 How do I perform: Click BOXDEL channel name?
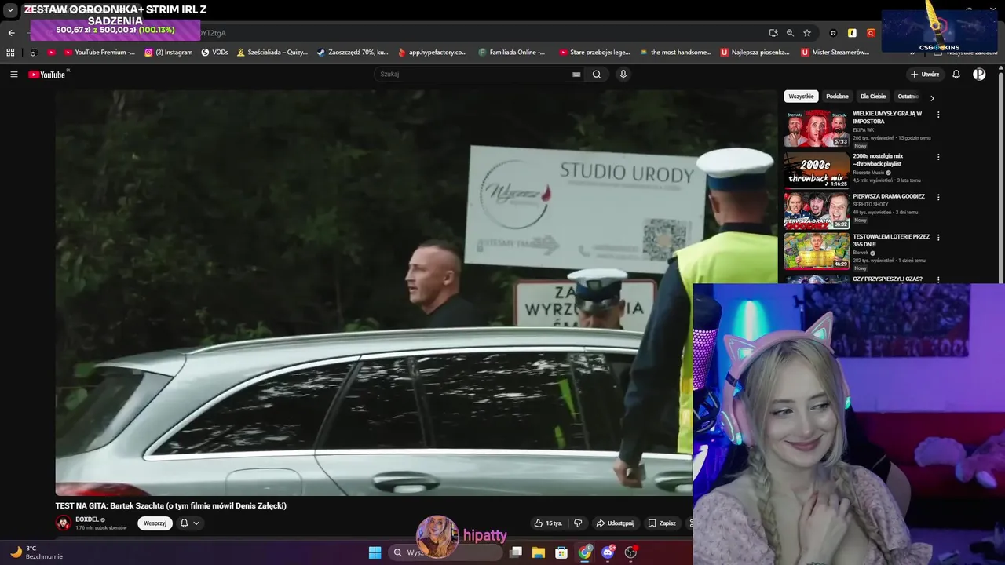click(87, 519)
